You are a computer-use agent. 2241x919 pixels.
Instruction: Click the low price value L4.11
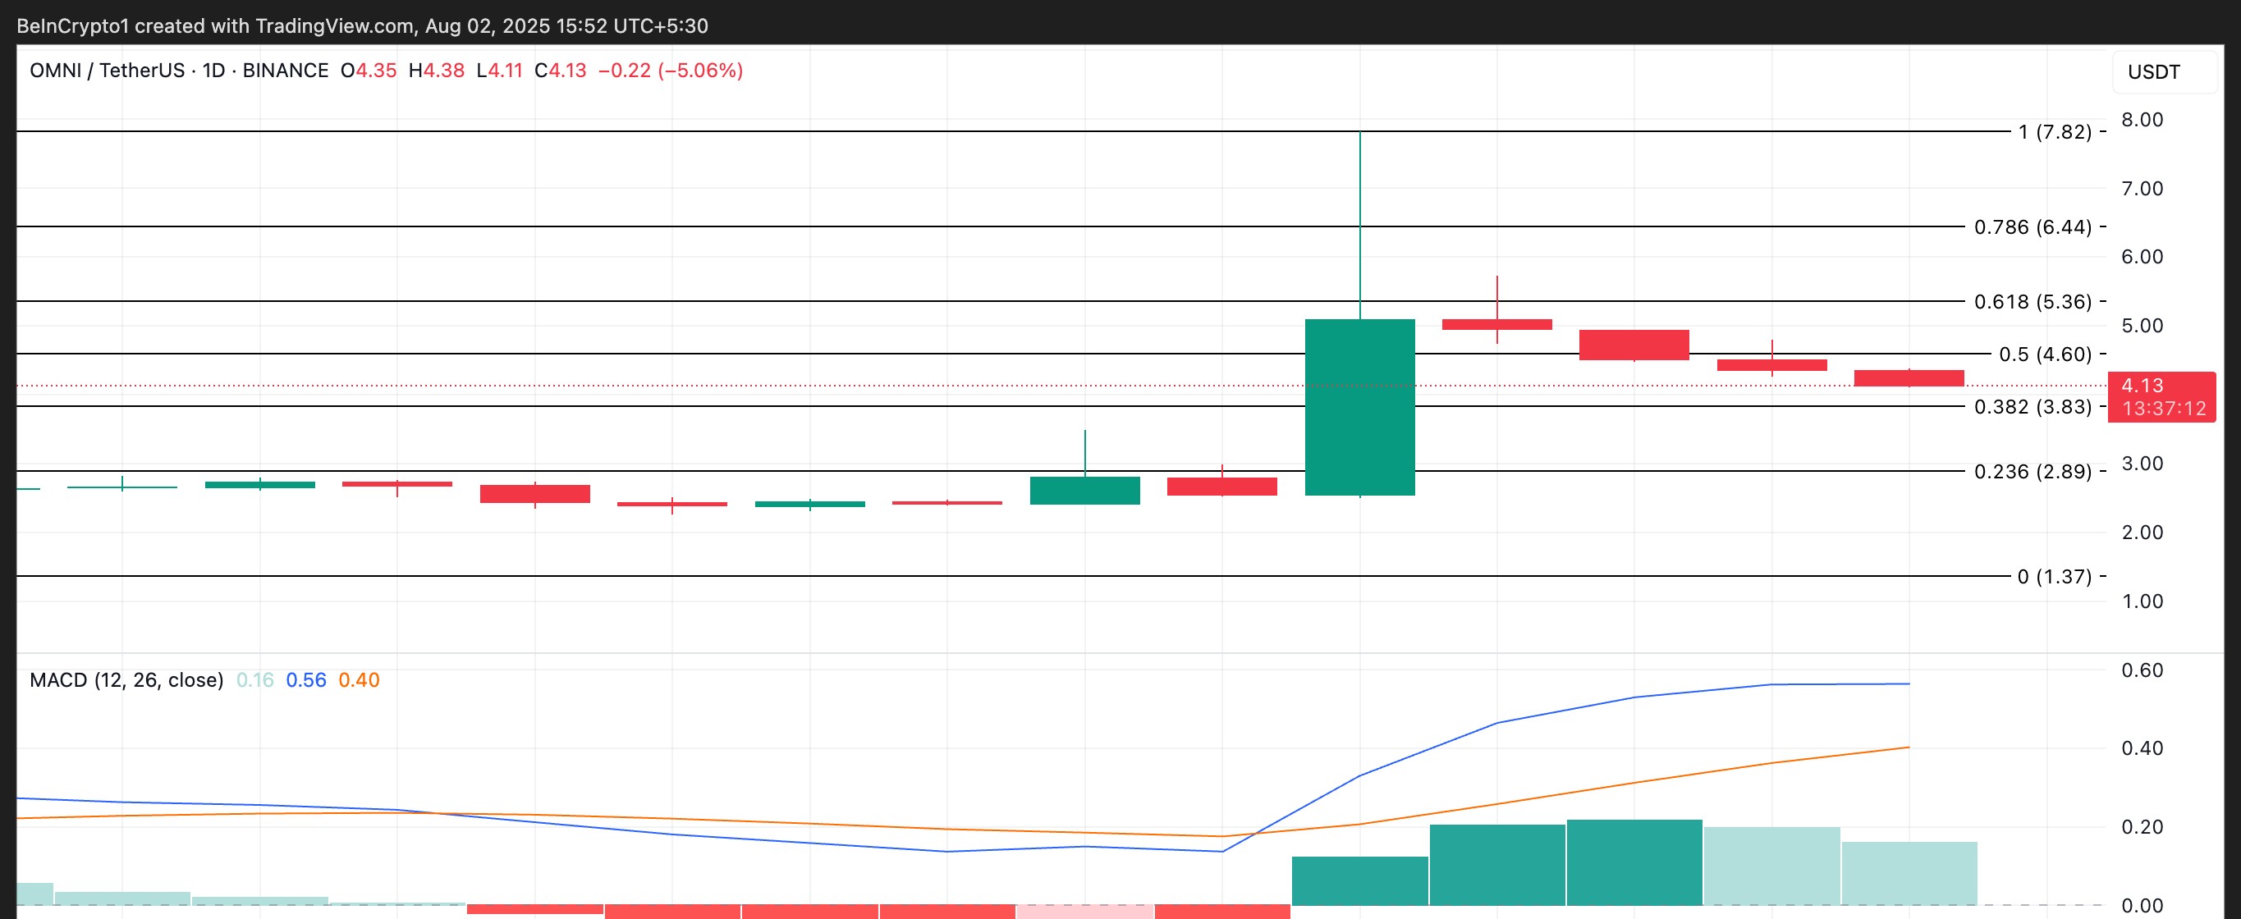tap(499, 71)
